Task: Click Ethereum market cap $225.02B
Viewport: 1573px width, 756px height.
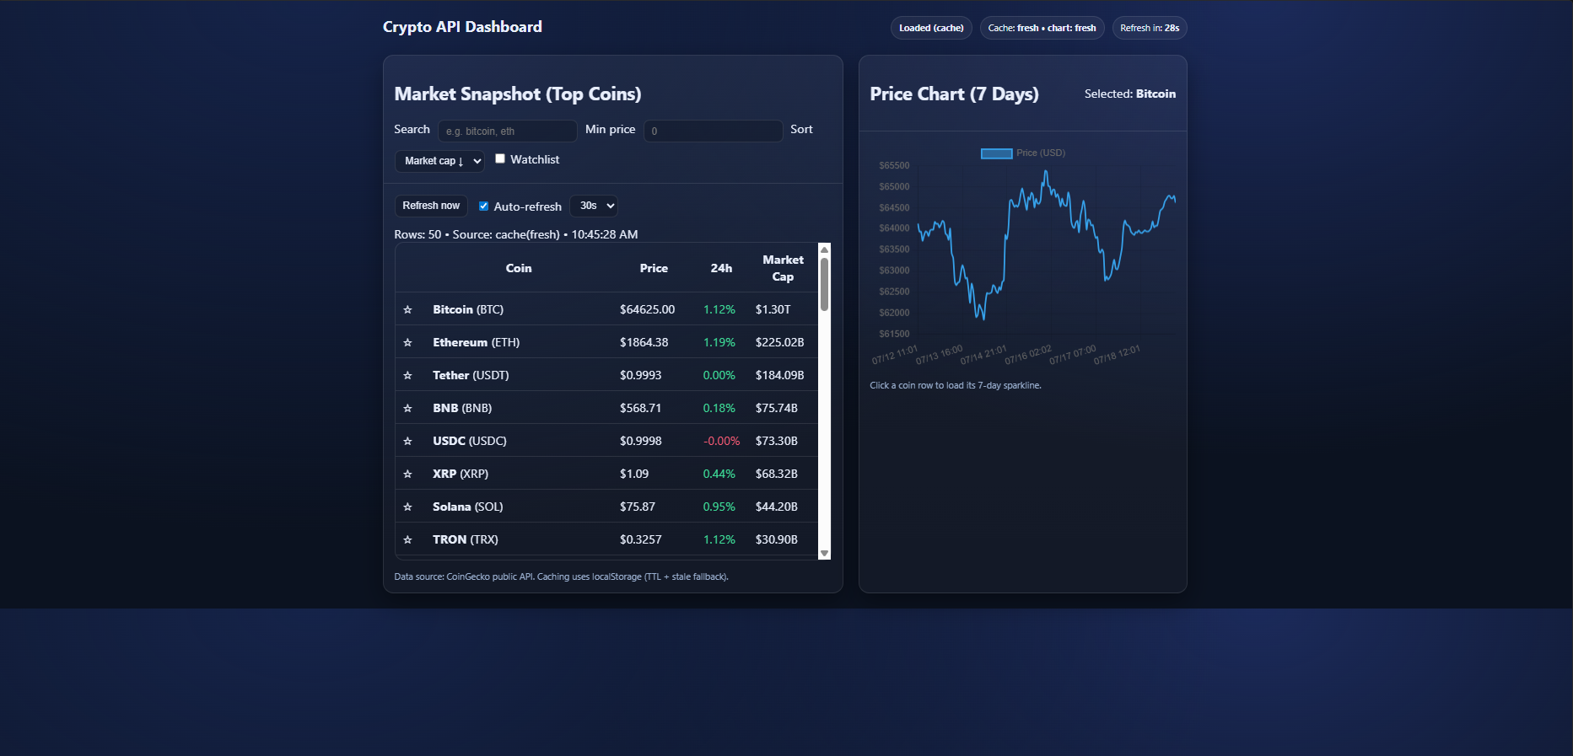Action: click(779, 342)
